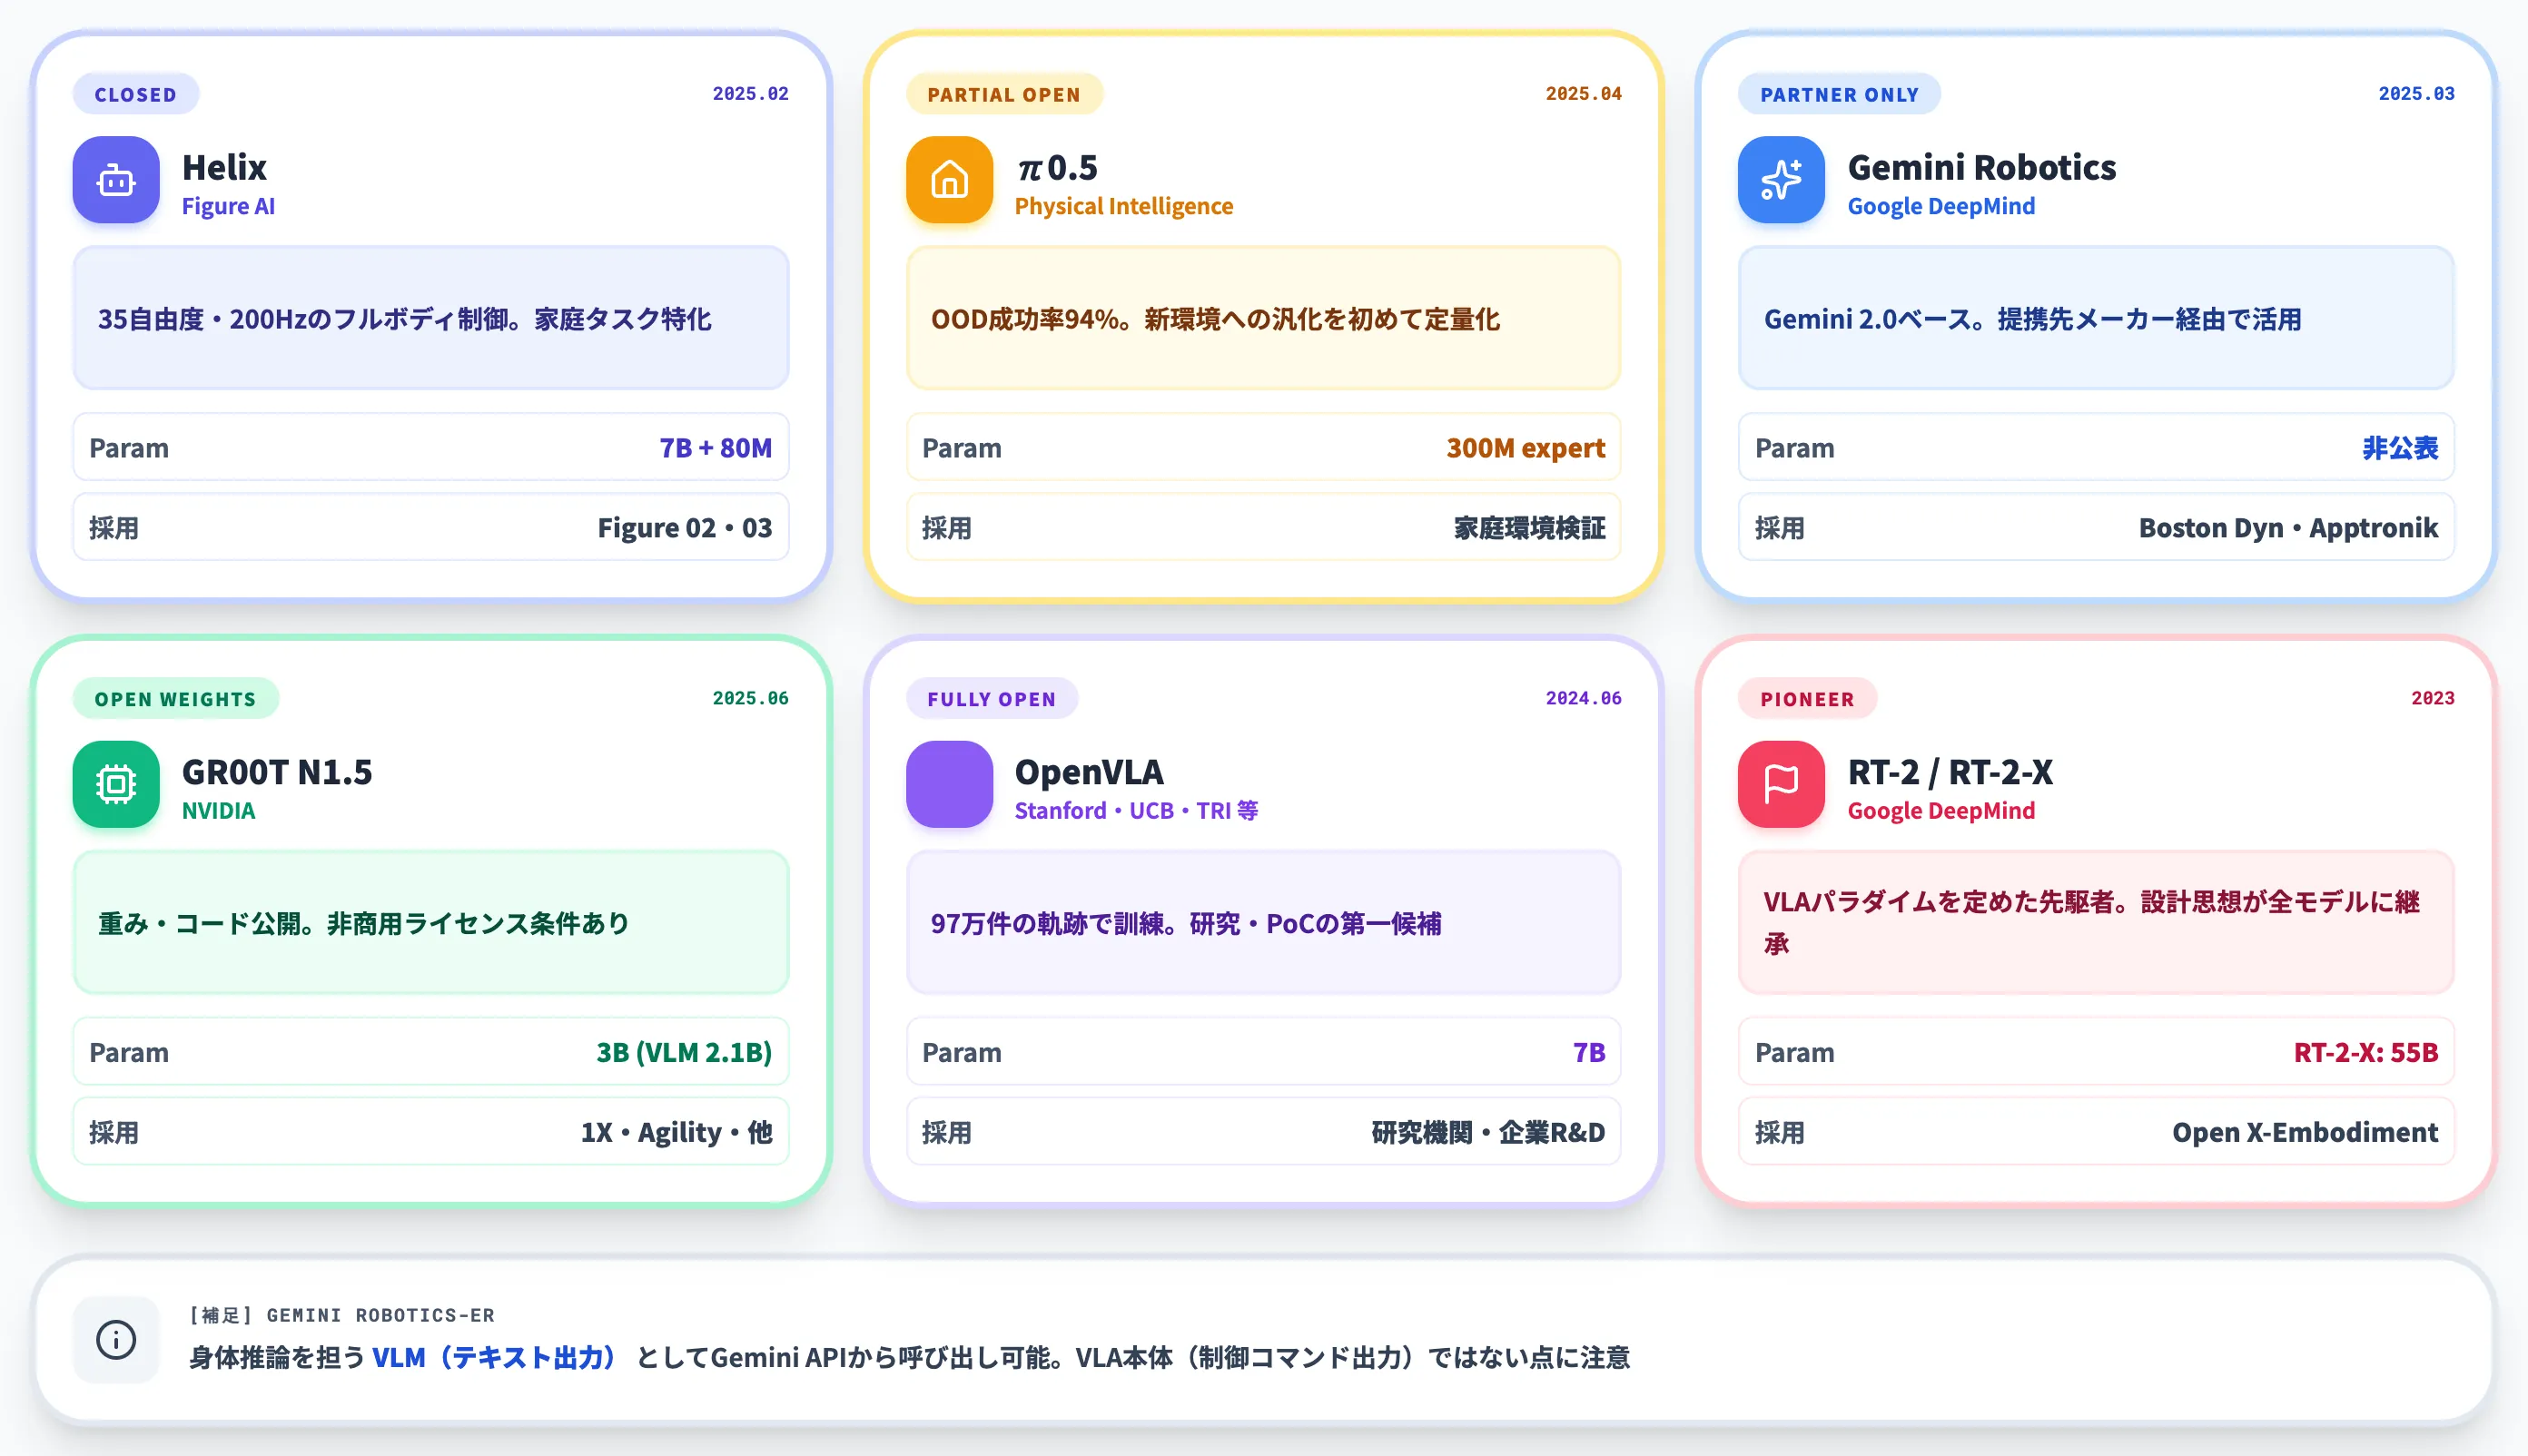Click the RT-2 / RT-2-X card title
2528x1456 pixels.
click(1950, 772)
